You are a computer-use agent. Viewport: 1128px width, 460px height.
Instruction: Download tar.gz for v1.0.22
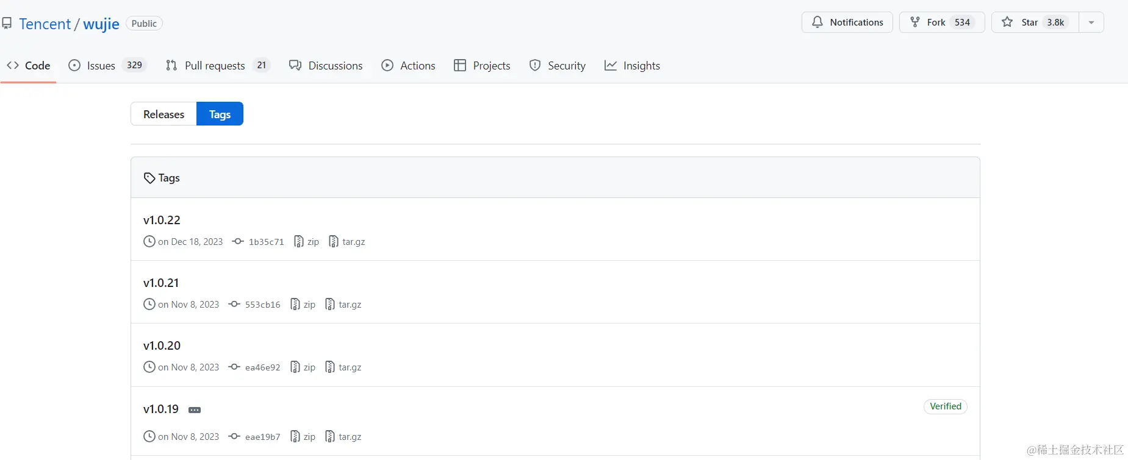coord(347,242)
